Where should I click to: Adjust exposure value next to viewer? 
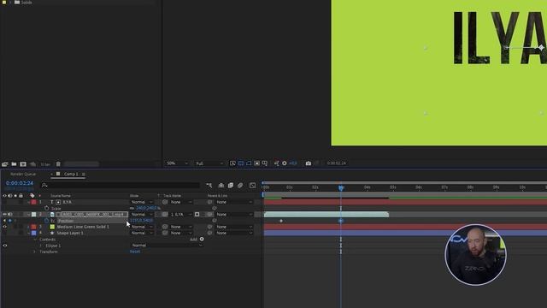tap(293, 163)
